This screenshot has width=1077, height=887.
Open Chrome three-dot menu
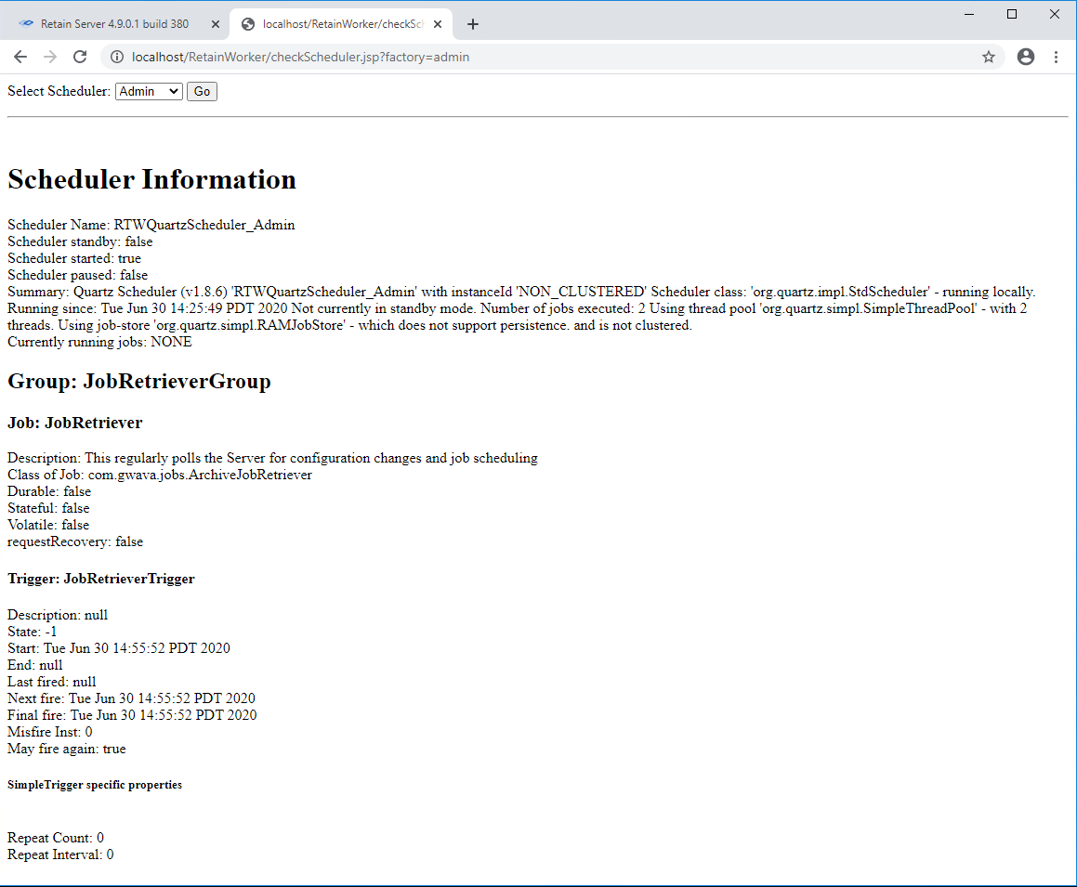pyautogui.click(x=1056, y=57)
